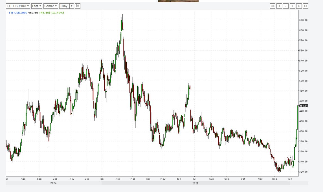This screenshot has width=323, height=192.
Task: Zoom in using the plus button
Action: coord(292,6)
